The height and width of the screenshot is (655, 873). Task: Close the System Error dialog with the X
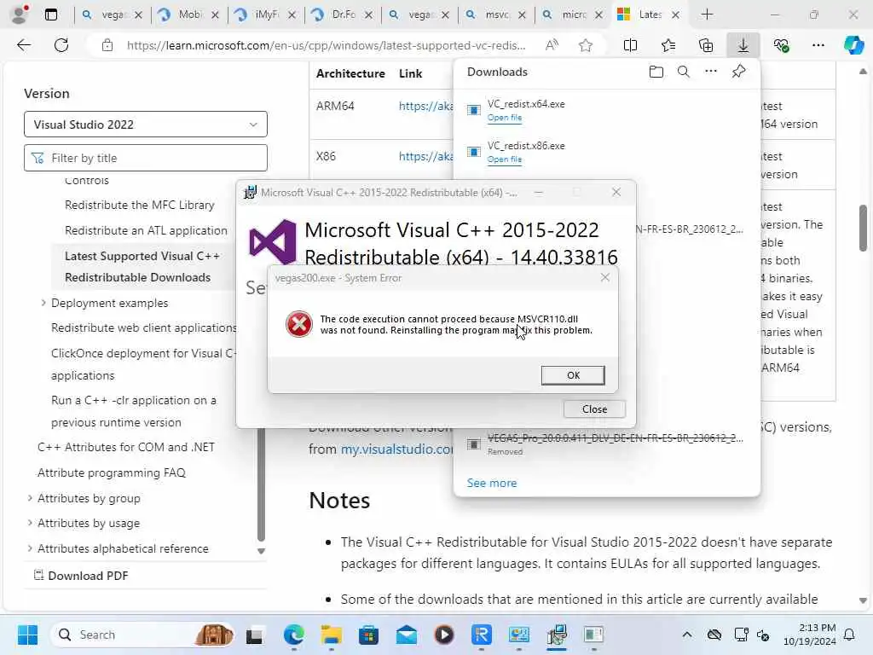point(605,277)
